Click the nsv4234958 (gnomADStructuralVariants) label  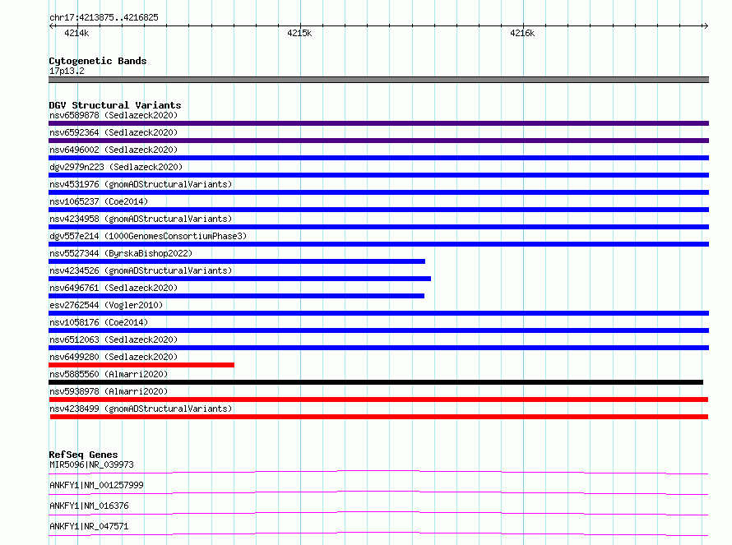coord(141,219)
